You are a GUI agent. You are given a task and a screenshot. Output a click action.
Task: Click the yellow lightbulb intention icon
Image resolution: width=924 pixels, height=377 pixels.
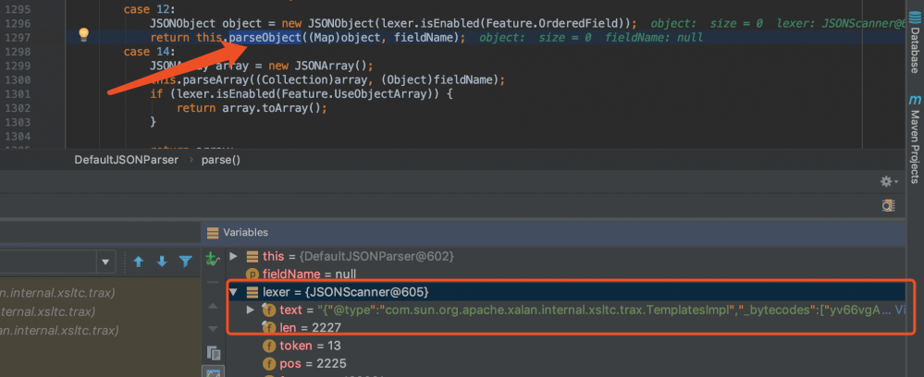[x=83, y=34]
